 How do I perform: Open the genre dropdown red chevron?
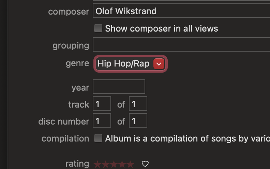(159, 64)
